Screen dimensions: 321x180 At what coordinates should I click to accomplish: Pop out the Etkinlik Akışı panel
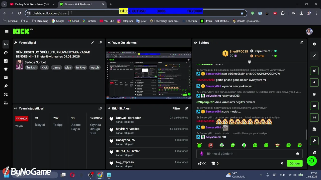point(186,108)
